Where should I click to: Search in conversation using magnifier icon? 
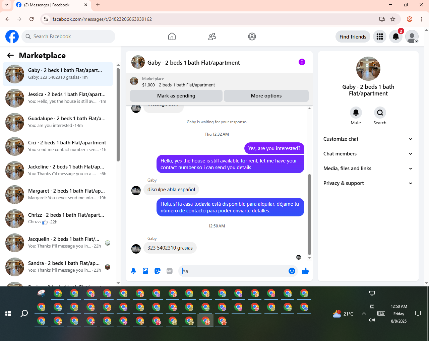pyautogui.click(x=380, y=113)
